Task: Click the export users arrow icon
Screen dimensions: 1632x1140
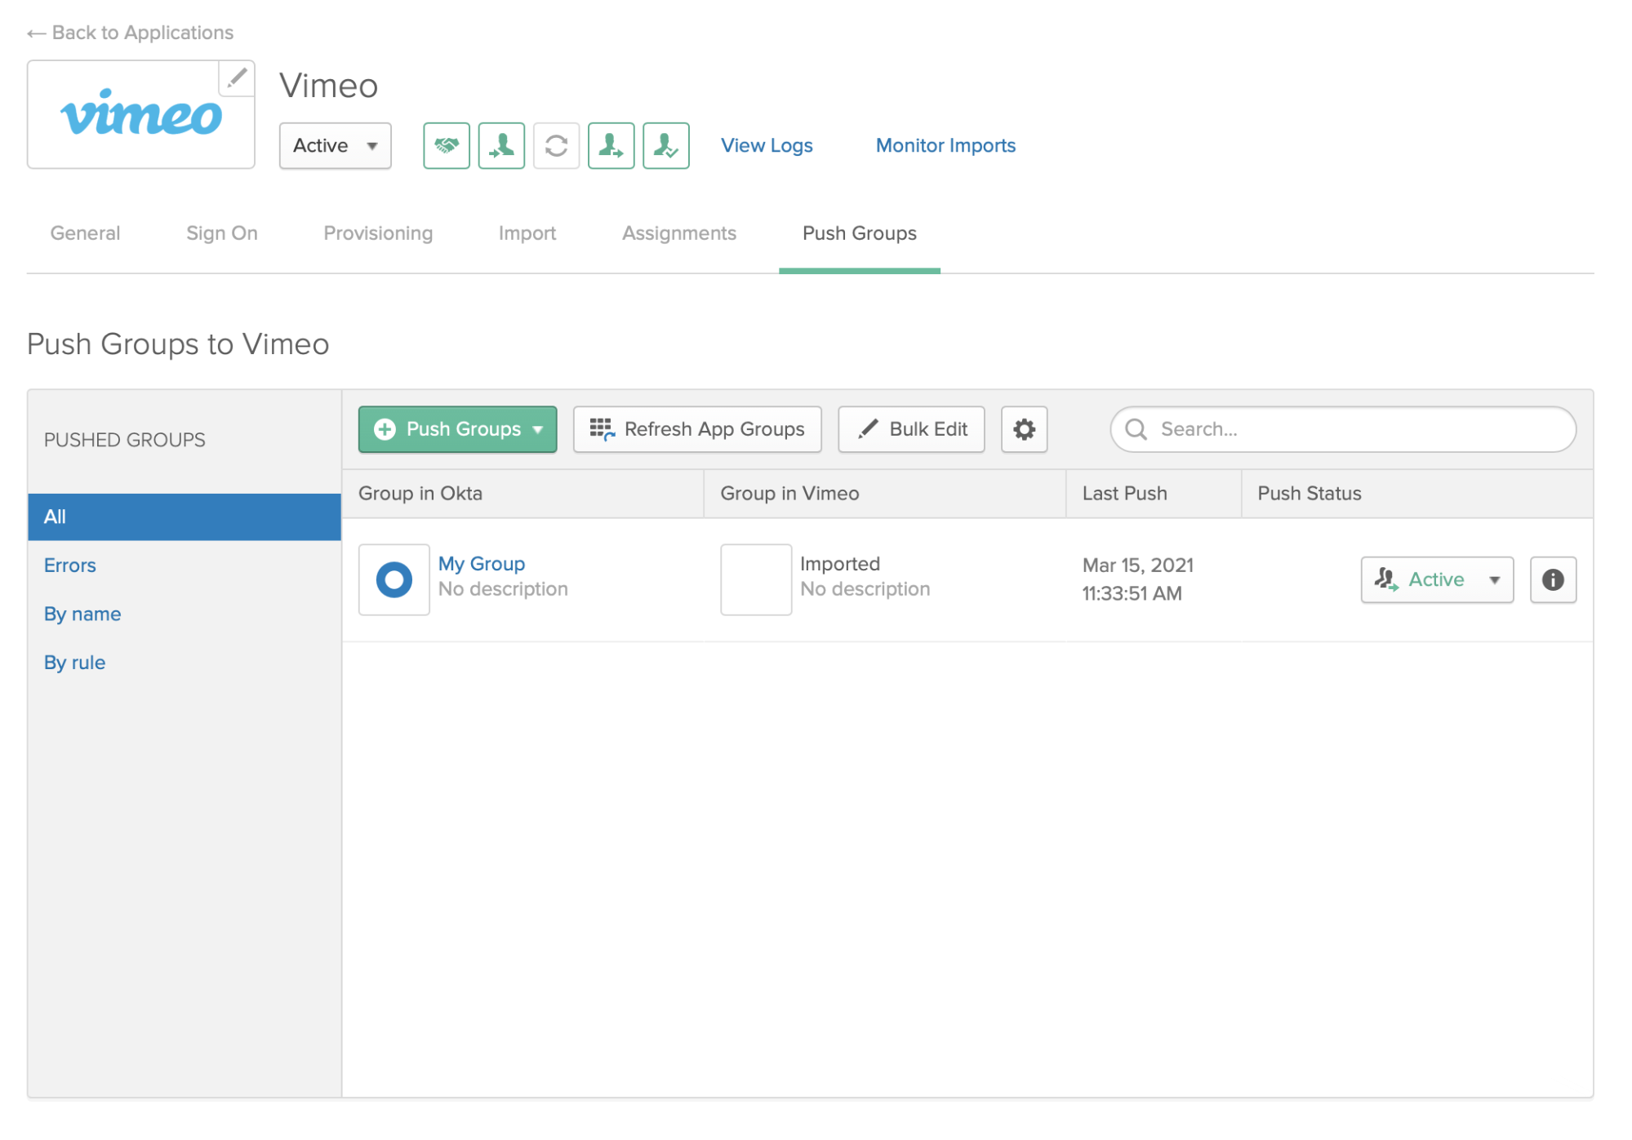Action: coord(612,145)
